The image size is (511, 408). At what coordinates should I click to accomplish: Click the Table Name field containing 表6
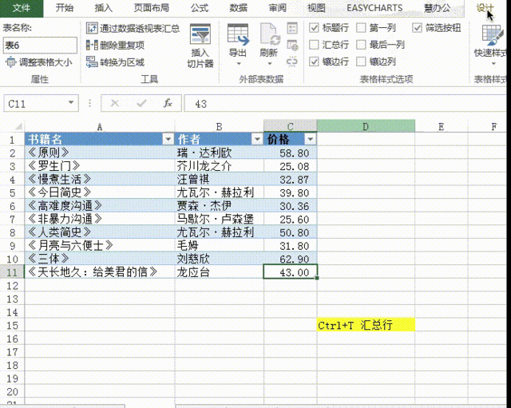click(x=40, y=45)
